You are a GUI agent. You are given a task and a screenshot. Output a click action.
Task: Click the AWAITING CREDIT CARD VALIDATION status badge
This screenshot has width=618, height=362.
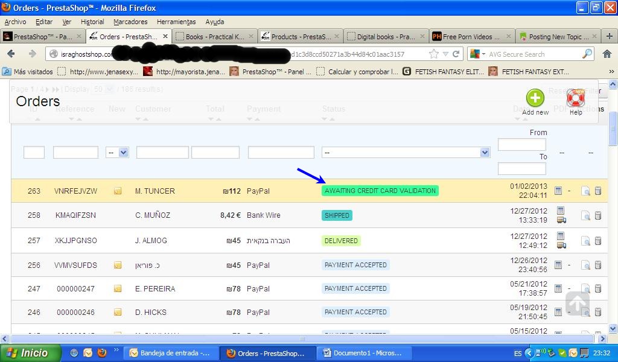tap(380, 191)
